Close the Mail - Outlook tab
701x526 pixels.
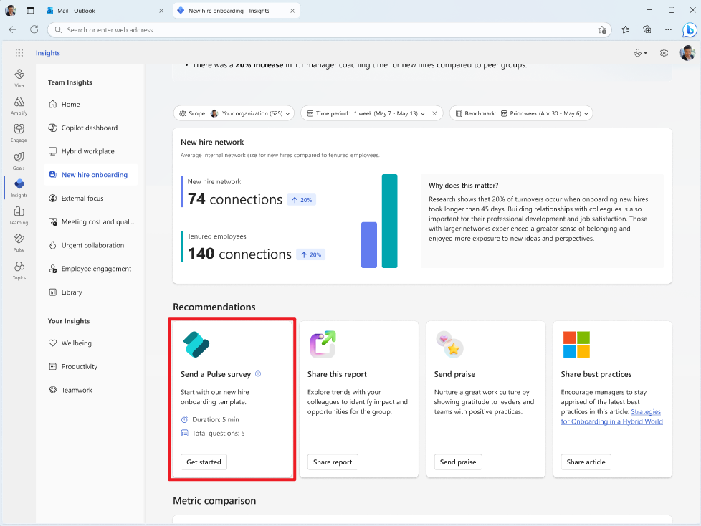pyautogui.click(x=161, y=11)
